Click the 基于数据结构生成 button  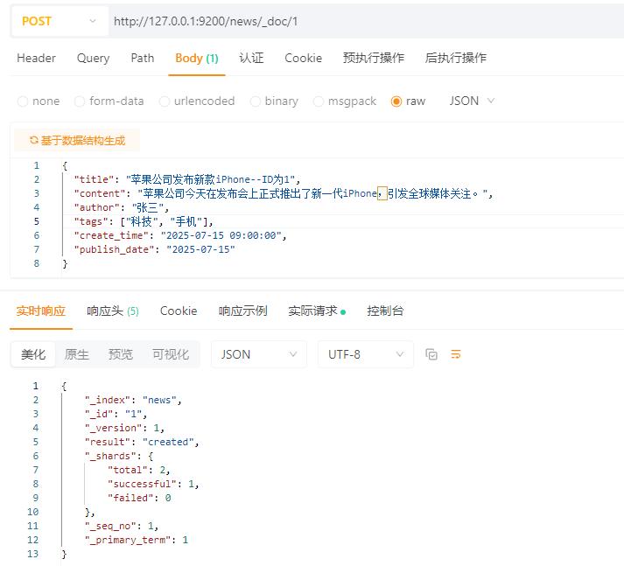tap(77, 140)
